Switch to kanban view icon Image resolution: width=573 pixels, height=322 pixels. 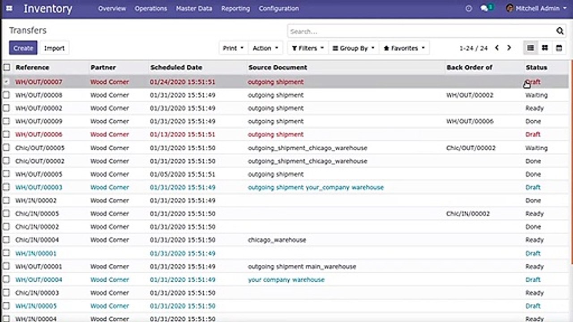click(x=545, y=48)
